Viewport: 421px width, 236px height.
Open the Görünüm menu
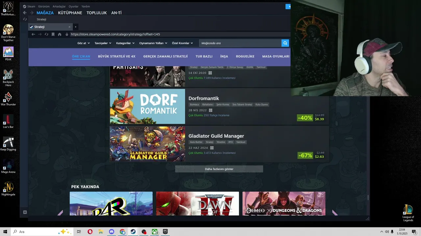coord(44,6)
